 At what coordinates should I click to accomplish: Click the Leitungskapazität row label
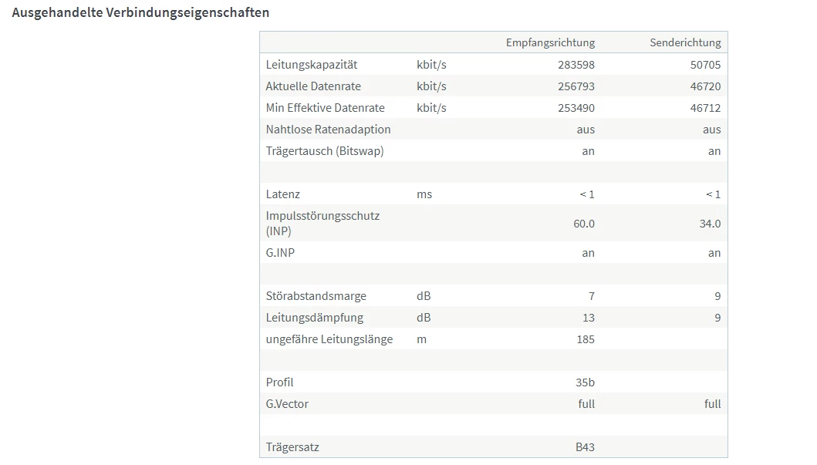point(312,65)
